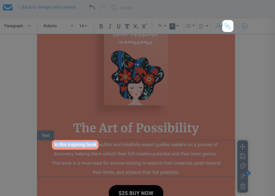275x196 pixels.
Task: Click the personalization person icon
Action: click(219, 26)
